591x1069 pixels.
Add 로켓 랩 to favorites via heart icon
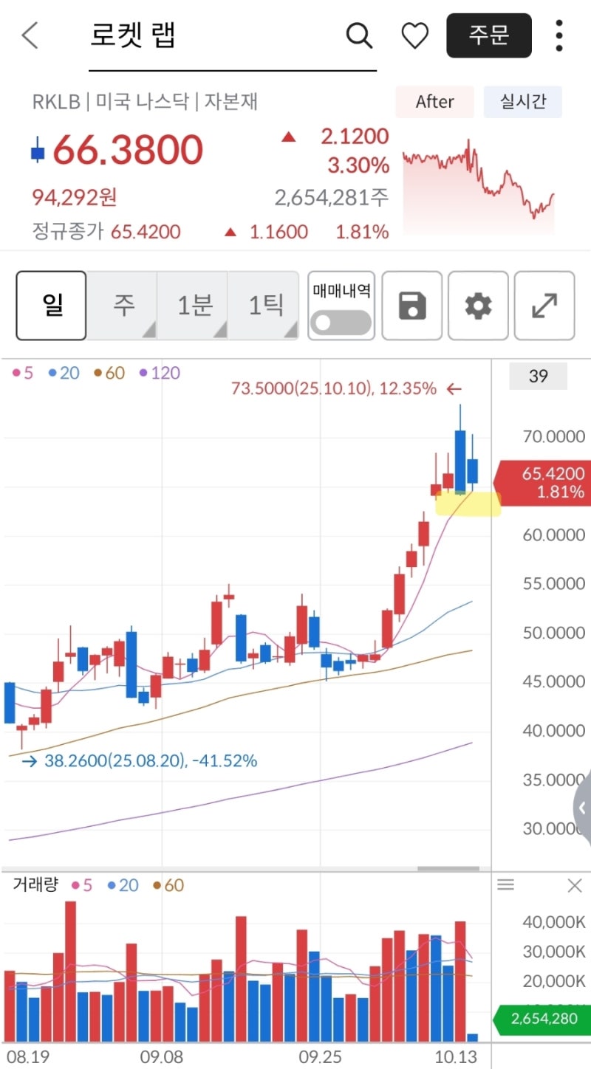(414, 35)
